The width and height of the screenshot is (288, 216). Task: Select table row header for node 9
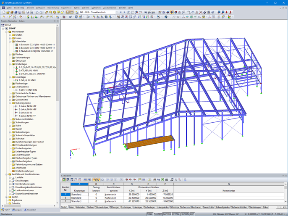(x=65, y=201)
